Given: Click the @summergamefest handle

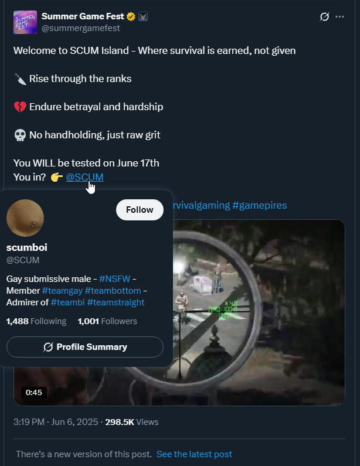Looking at the screenshot, I should point(80,28).
